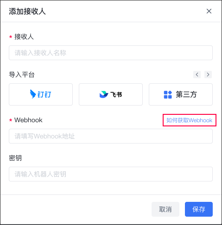The width and height of the screenshot is (222, 225).
Task: Close the 添加接收人 dialog
Action: click(209, 11)
